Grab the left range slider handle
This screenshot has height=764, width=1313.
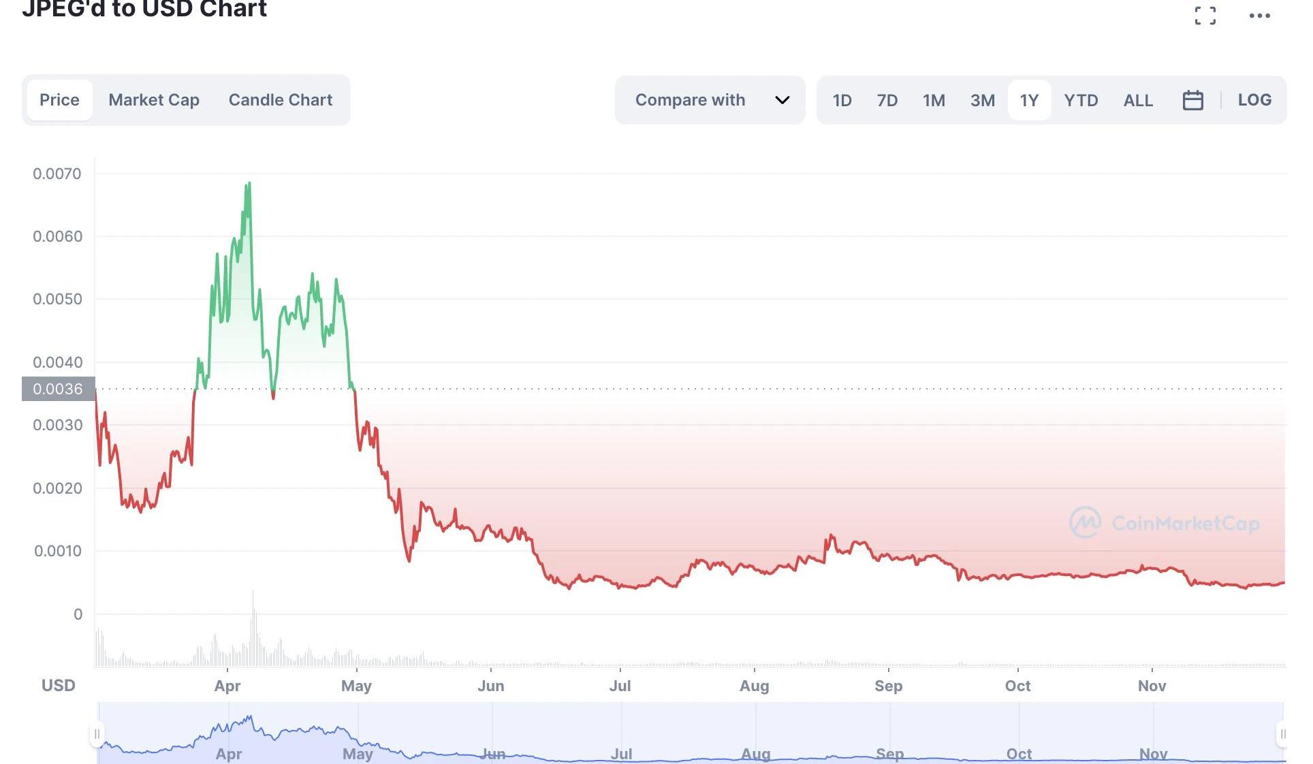(97, 734)
